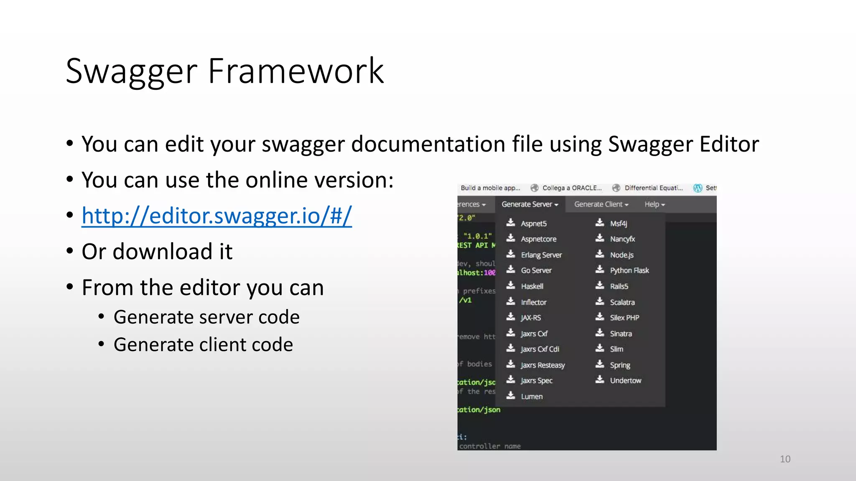The height and width of the screenshot is (481, 856).
Task: Click 'cation/json' text in code editor
Action: click(x=479, y=410)
